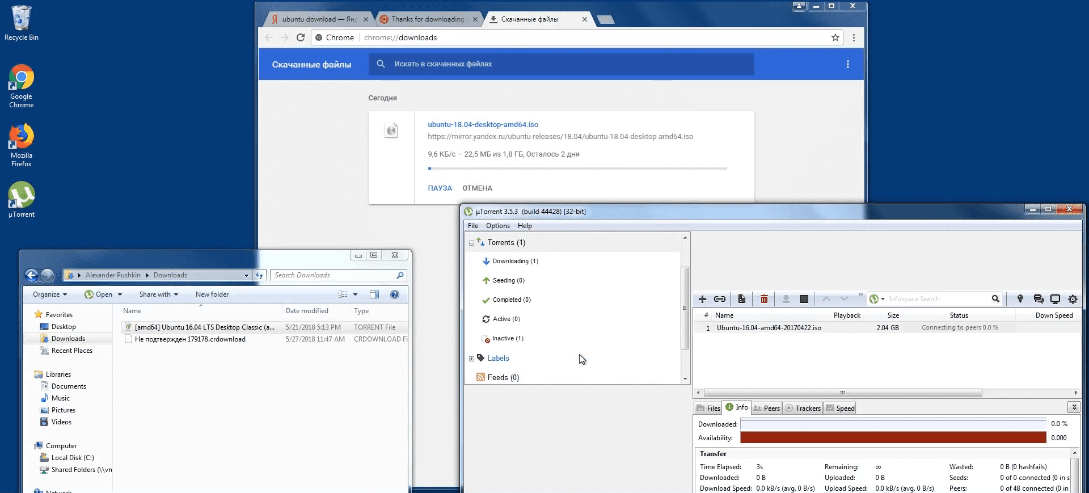Viewport: 1089px width, 493px height.
Task: Open the chat bubbles icon in uTorrent
Action: point(1038,299)
